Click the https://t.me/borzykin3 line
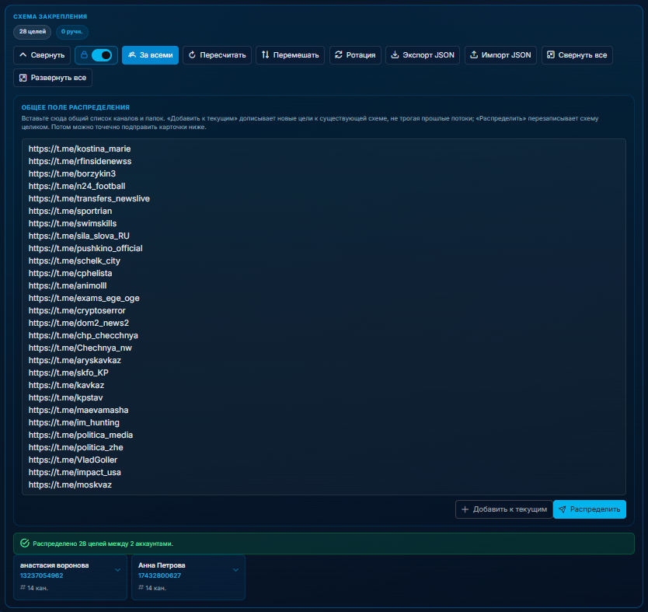This screenshot has width=648, height=612. [72, 173]
